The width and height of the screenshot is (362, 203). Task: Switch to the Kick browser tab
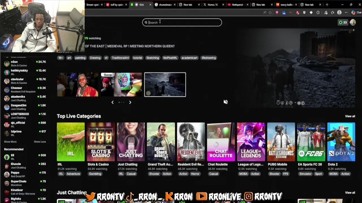[141, 5]
